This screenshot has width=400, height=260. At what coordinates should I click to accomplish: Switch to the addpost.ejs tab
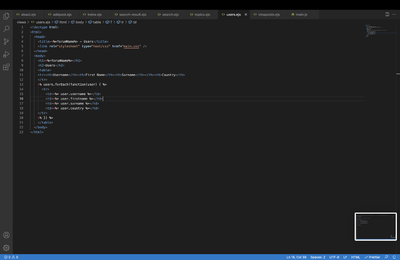tap(62, 14)
